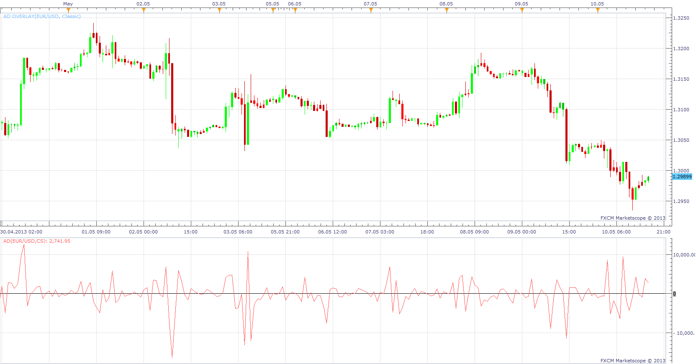Click the zero level marker on indicator axis
This screenshot has width=696, height=364.
(x=674, y=294)
